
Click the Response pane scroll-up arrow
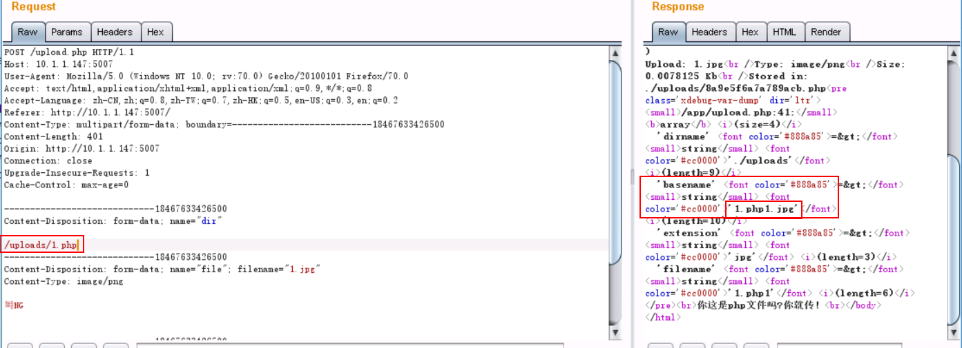coord(953,52)
